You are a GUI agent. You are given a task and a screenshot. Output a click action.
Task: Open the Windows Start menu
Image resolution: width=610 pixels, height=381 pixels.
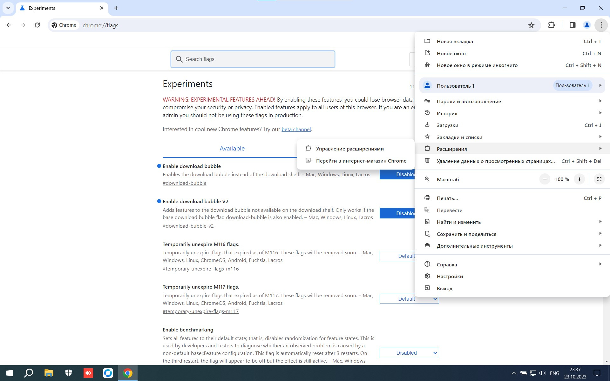(x=10, y=373)
